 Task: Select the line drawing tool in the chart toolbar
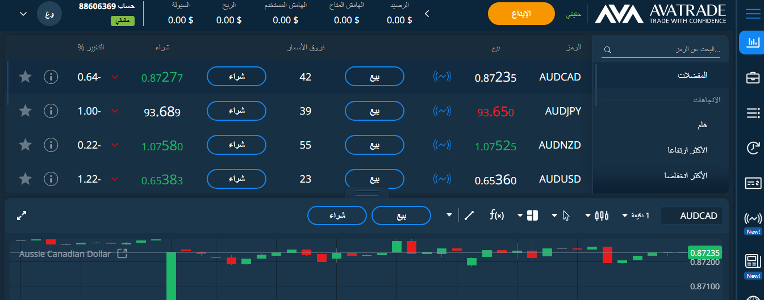pyautogui.click(x=469, y=216)
